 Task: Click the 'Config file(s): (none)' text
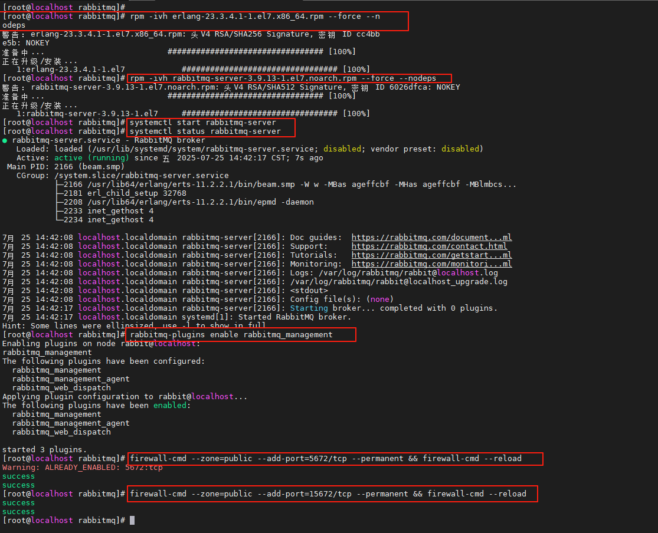[342, 299]
